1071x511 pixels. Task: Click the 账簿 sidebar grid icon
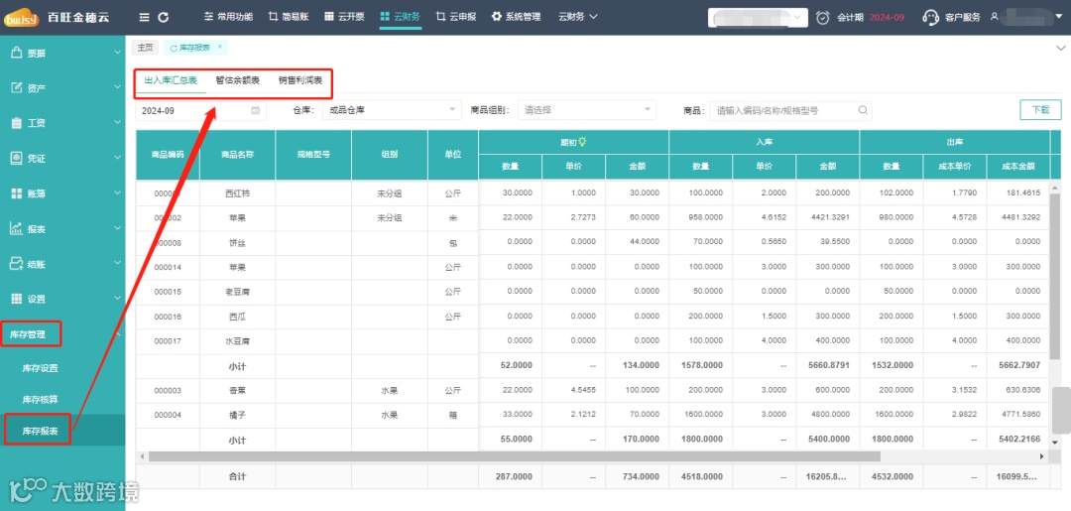[x=17, y=193]
